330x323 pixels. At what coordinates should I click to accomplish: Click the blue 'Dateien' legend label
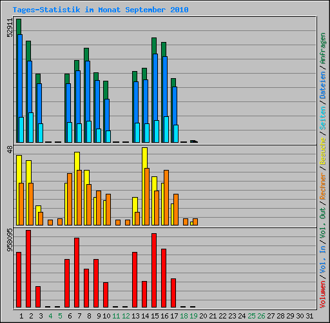tap(323, 85)
